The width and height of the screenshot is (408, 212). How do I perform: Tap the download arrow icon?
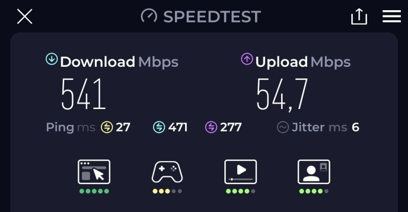click(52, 59)
